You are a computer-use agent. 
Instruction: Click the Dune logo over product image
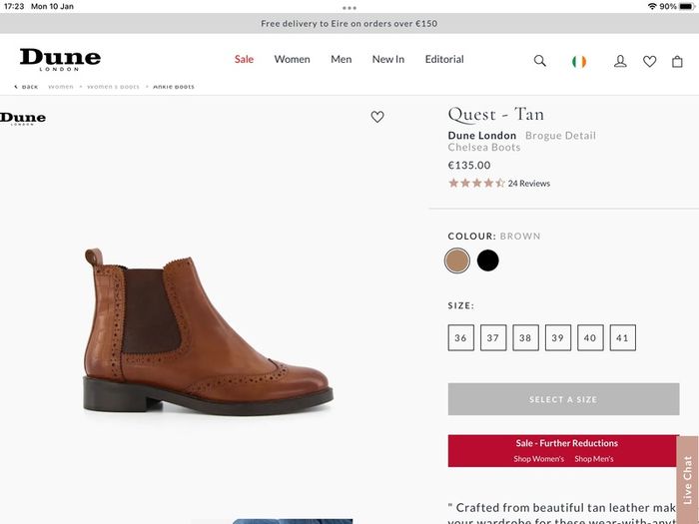[x=23, y=119]
